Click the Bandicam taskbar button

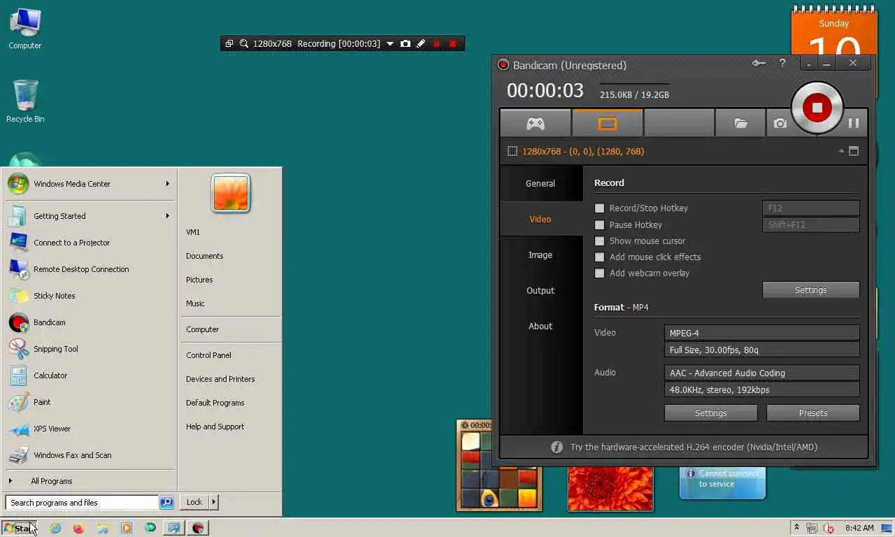tap(198, 528)
